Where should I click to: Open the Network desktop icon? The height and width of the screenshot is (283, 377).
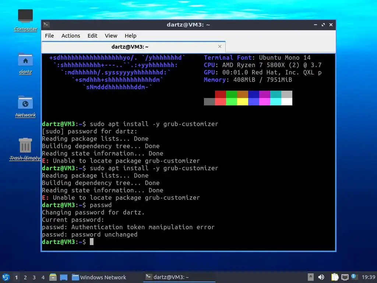tap(25, 106)
